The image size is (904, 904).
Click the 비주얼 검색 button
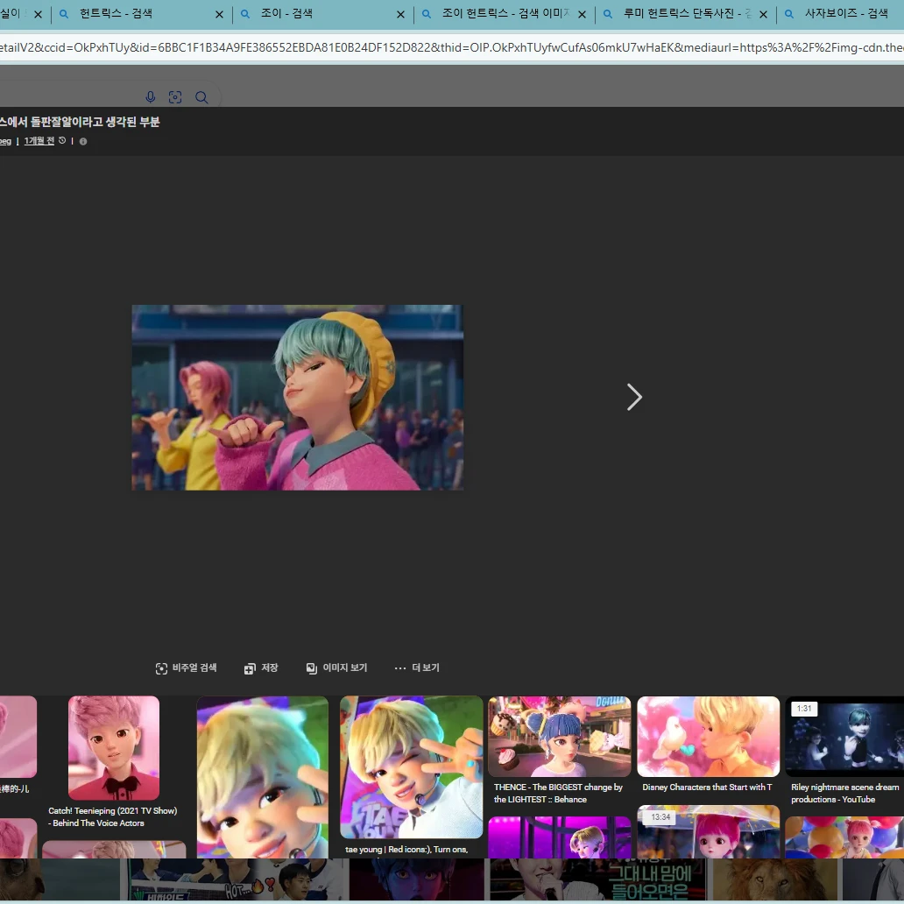186,667
